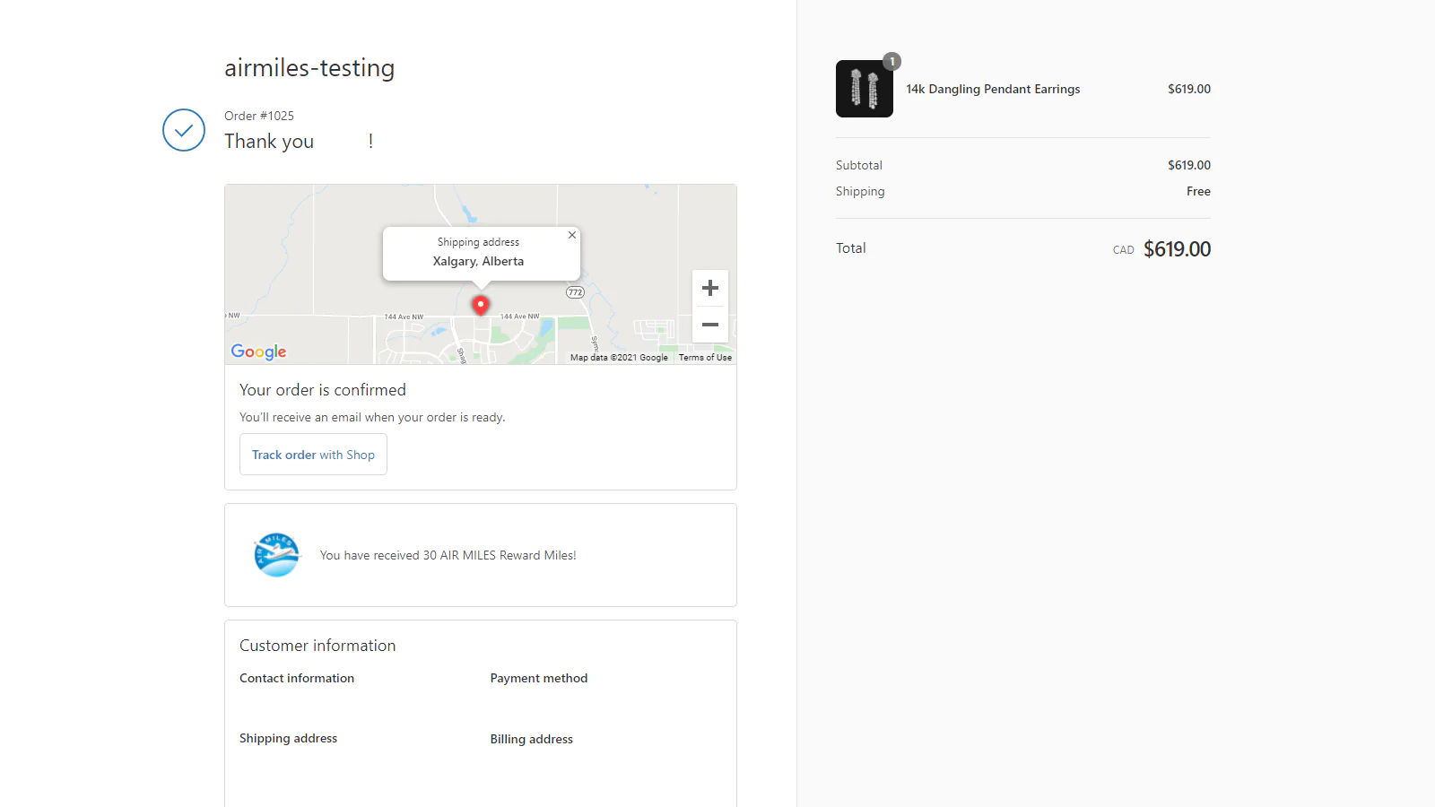Open the airmiles-testing store title
Screen dimensions: 1435x807
(309, 68)
